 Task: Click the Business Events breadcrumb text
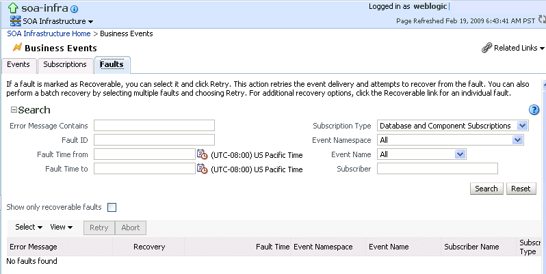[127, 33]
